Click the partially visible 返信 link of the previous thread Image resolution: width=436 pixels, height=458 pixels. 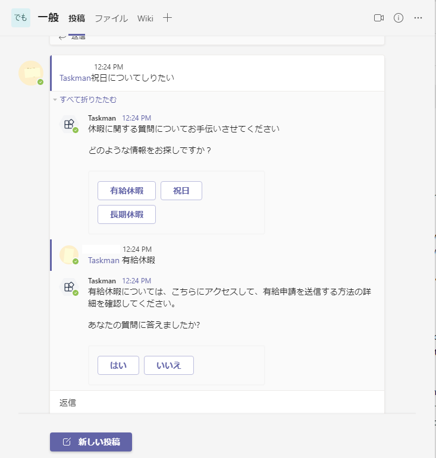[x=72, y=37]
